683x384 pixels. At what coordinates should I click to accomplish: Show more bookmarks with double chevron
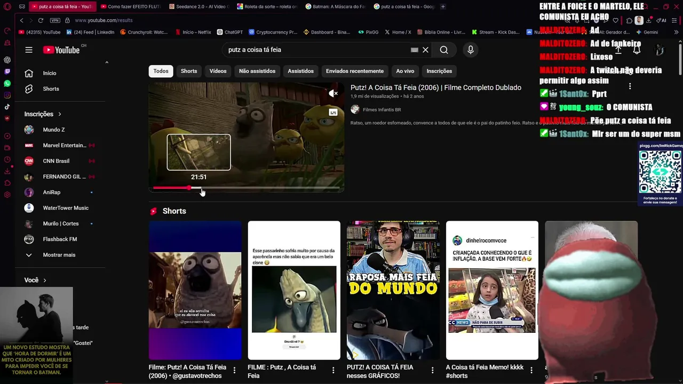tap(676, 32)
